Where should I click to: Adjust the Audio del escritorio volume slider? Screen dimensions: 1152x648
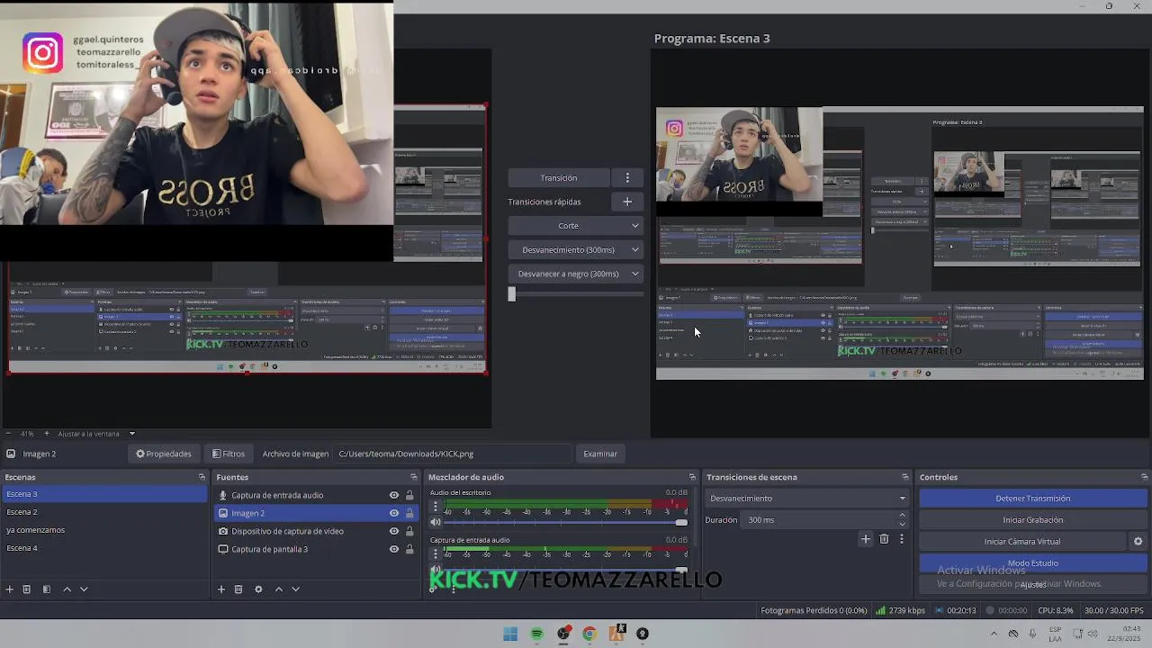click(x=565, y=523)
